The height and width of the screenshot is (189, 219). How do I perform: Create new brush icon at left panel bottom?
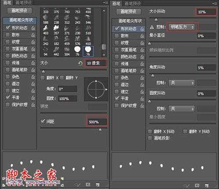[x=98, y=185]
